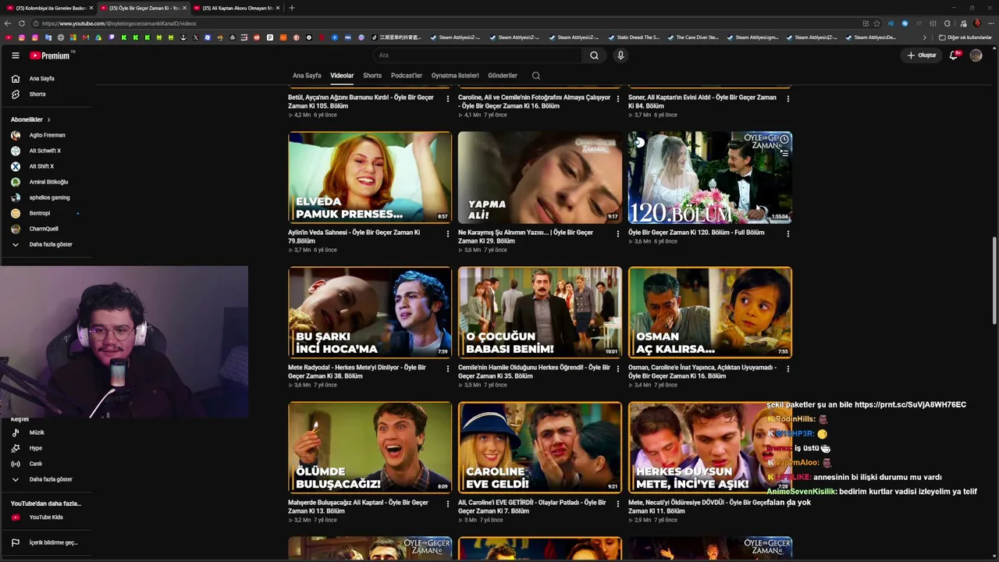
Task: Click the YouTube Premium logo
Action: pyautogui.click(x=50, y=55)
